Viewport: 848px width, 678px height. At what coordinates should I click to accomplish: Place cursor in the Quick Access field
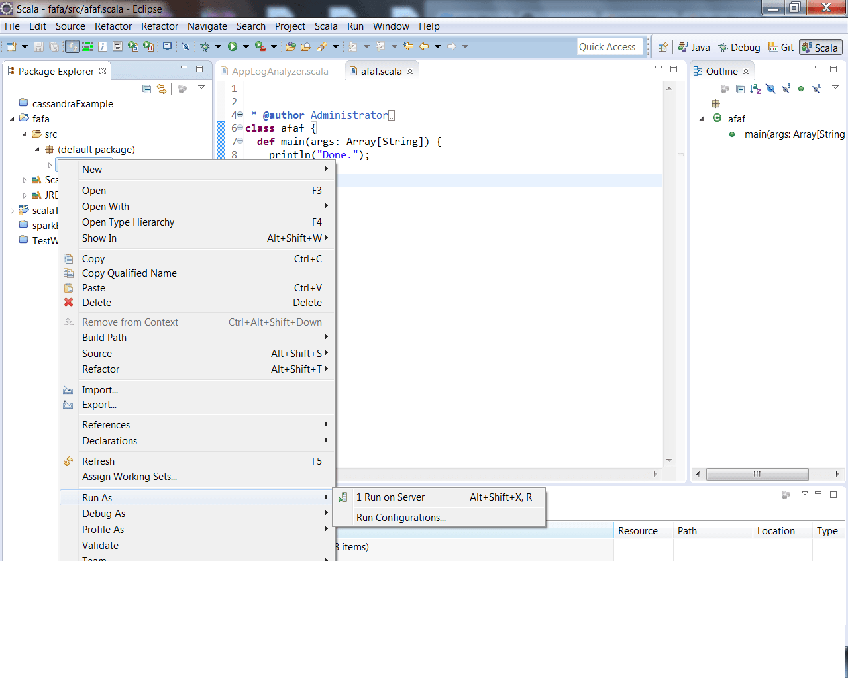click(x=608, y=46)
